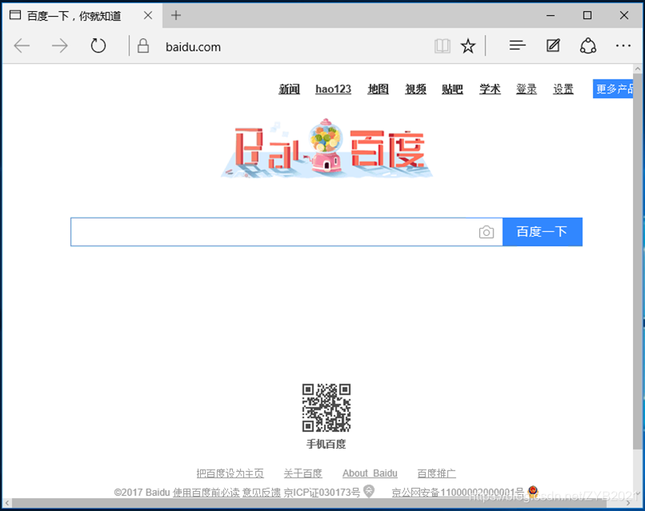The height and width of the screenshot is (511, 645).
Task: Open the Hub three-lines icon
Action: pos(517,45)
